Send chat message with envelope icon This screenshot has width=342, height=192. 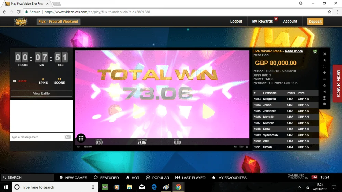[68, 137]
